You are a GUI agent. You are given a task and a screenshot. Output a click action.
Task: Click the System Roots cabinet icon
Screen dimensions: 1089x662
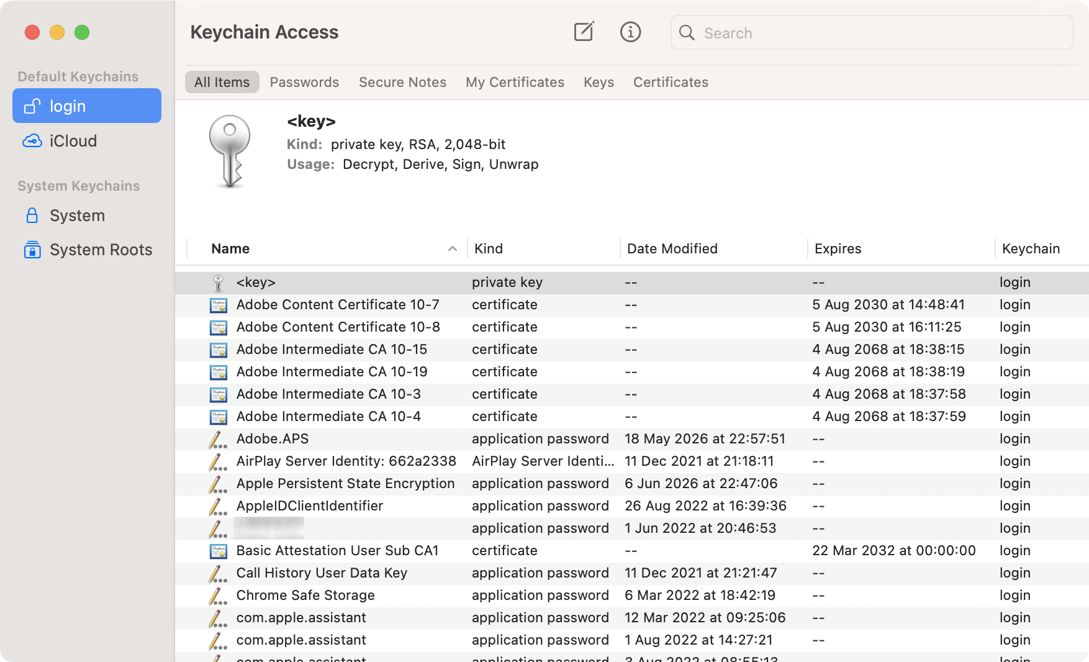pos(32,250)
